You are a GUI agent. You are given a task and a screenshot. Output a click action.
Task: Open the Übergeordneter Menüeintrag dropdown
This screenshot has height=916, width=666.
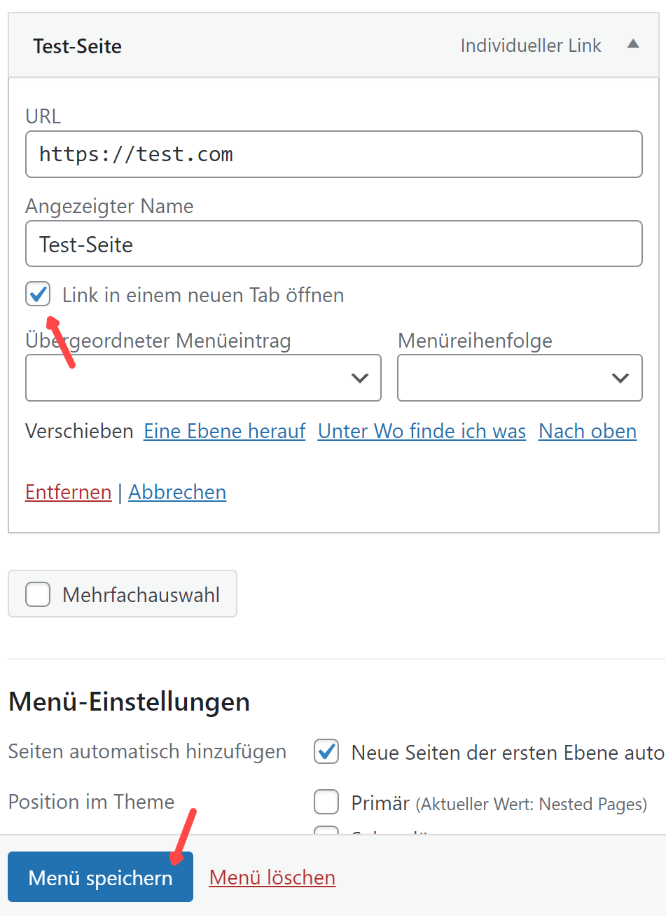[203, 378]
